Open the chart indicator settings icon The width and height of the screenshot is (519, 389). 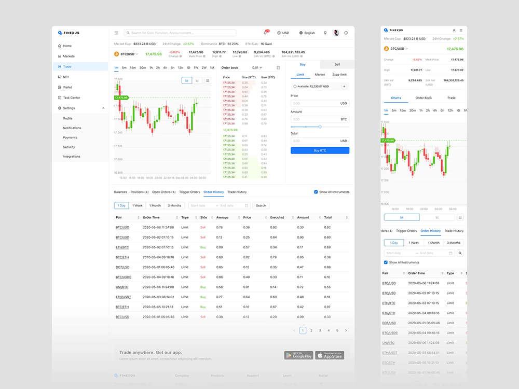click(208, 80)
